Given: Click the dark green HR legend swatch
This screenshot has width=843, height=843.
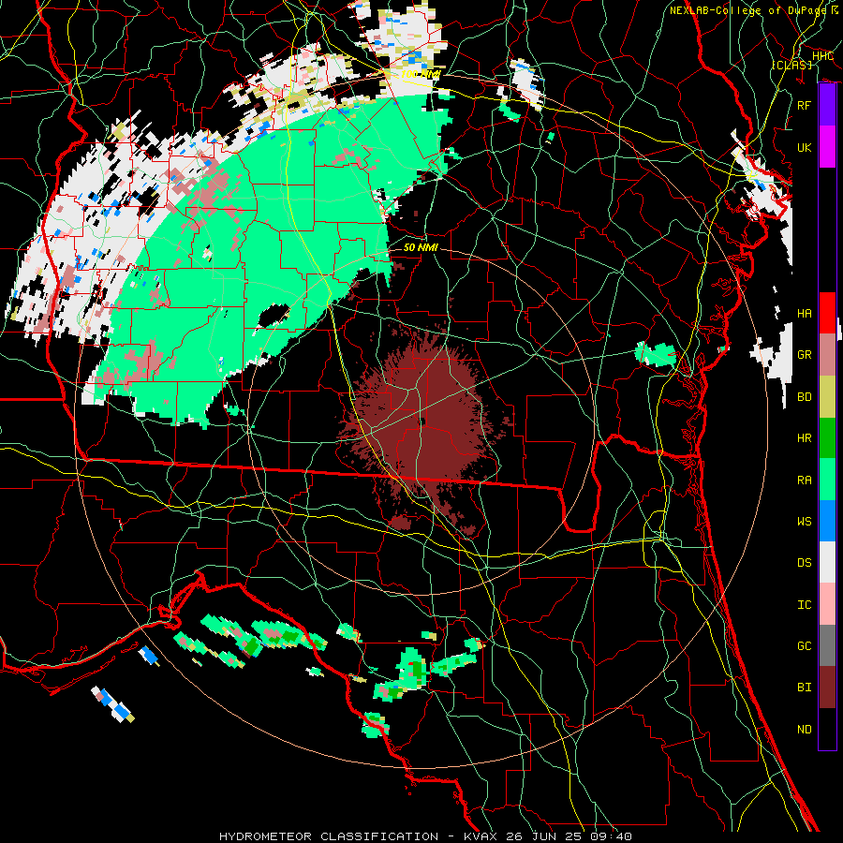Looking at the screenshot, I should click(827, 438).
